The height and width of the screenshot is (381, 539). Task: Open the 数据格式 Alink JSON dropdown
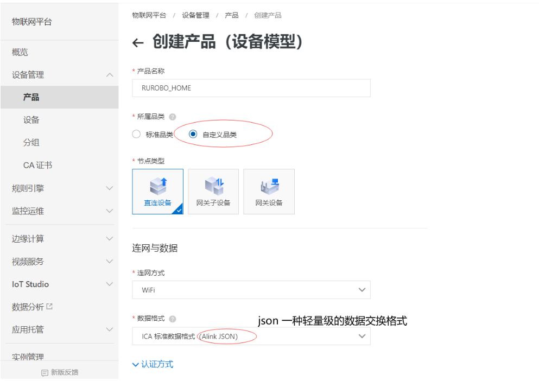(x=251, y=336)
